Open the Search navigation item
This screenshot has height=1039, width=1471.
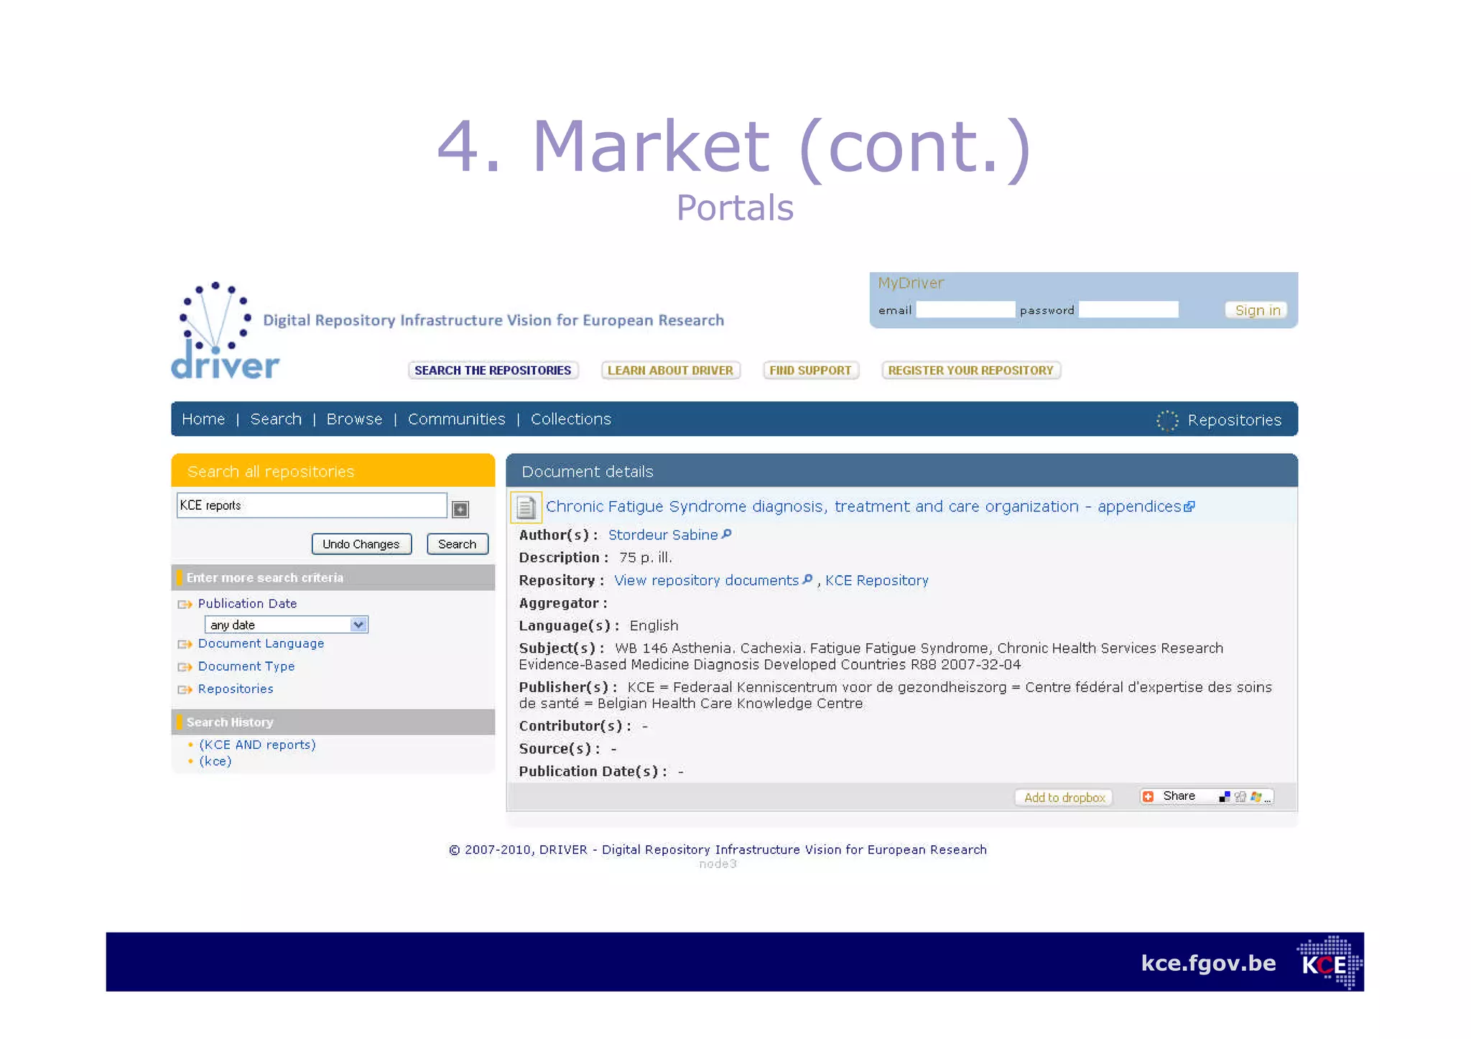[276, 419]
